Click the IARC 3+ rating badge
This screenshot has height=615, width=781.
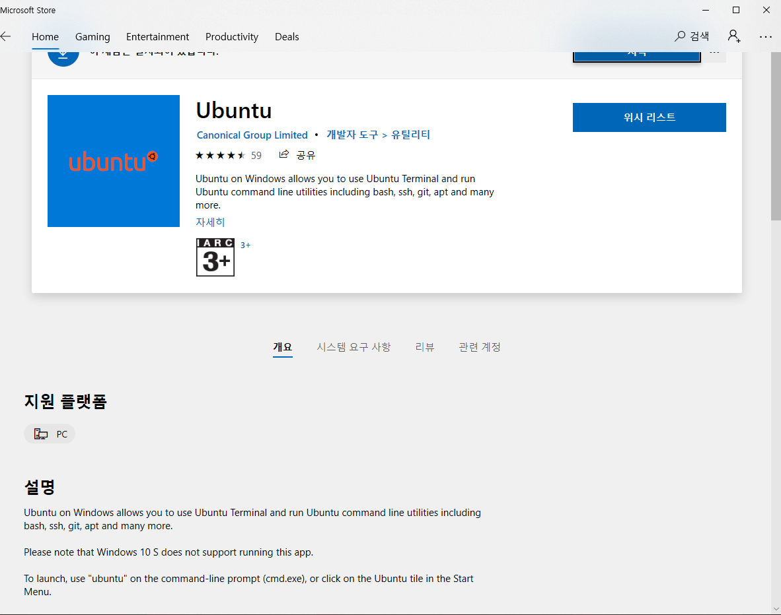[215, 257]
